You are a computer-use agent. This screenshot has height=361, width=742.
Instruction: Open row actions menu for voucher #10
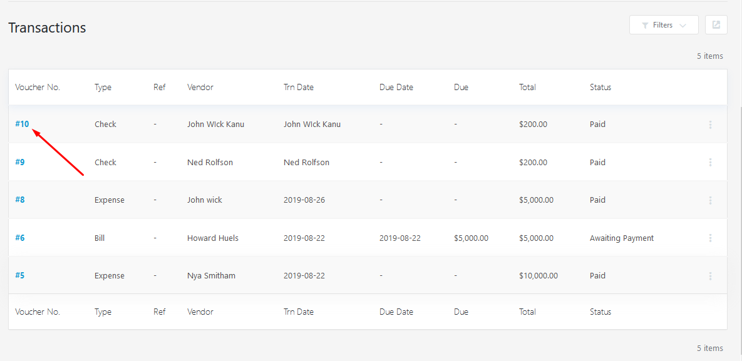point(710,125)
